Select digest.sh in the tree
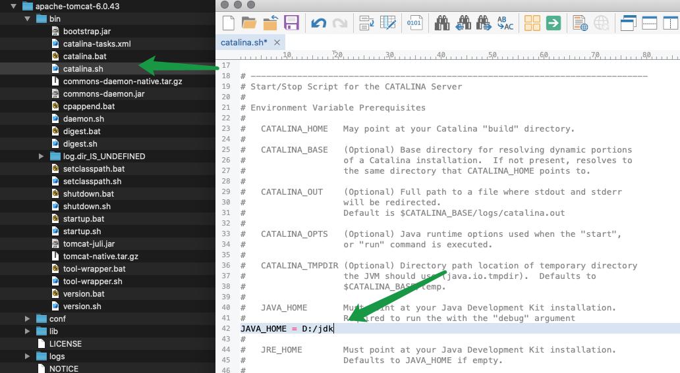 [80, 144]
